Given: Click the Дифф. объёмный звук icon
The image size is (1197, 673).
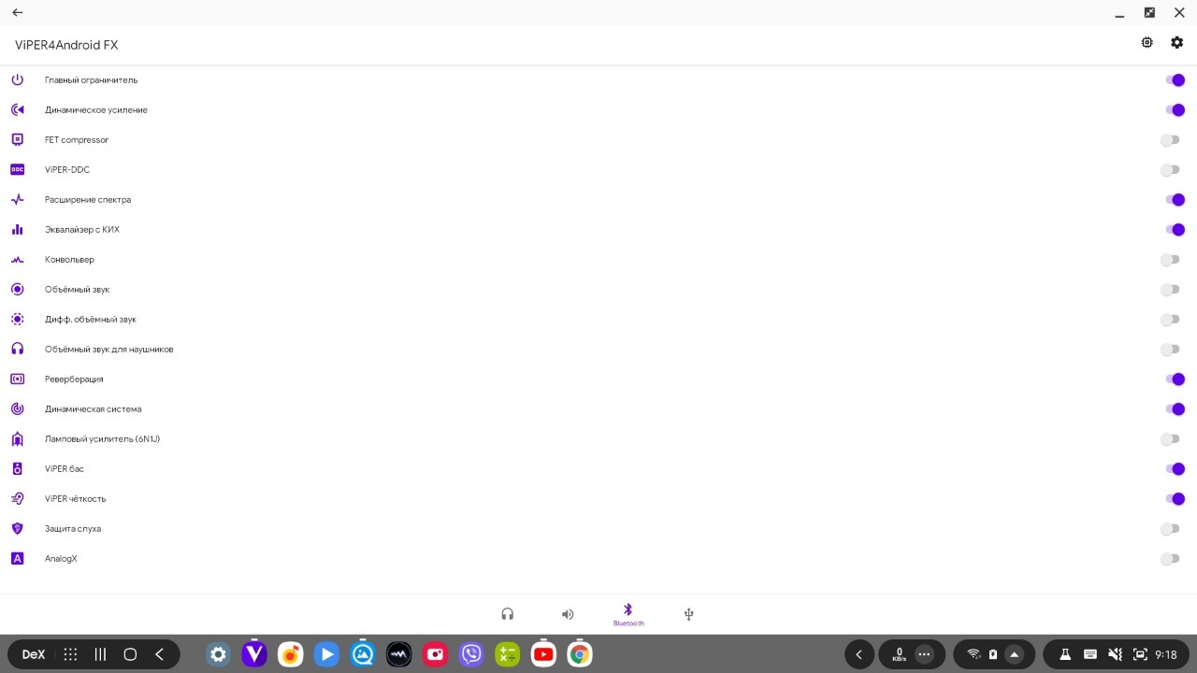Looking at the screenshot, I should (17, 320).
